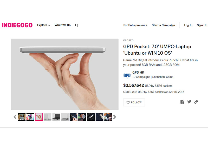The image size is (208, 156).
Task: Click the GPD organizer logo
Action: (127, 75)
